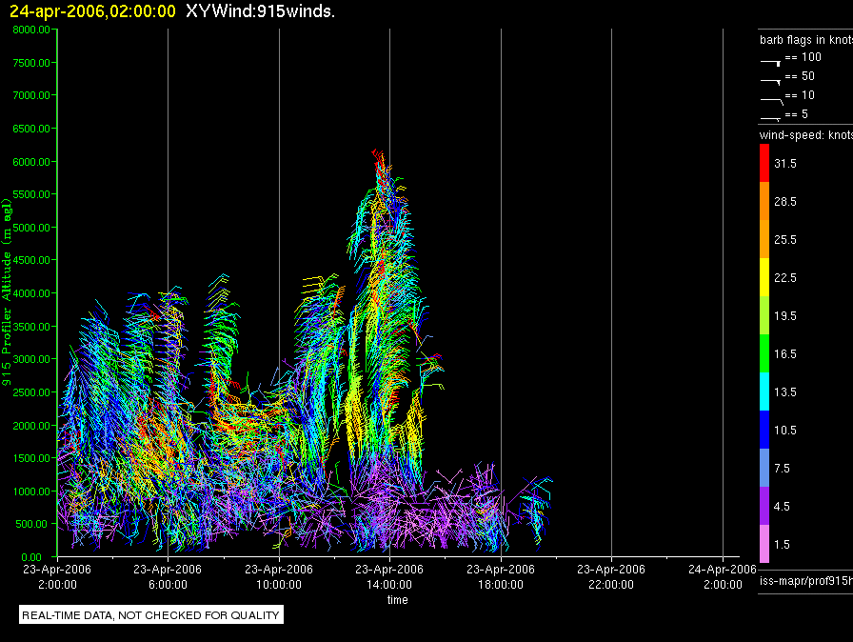Click the XYWind:915winds plot title
Image resolution: width=853 pixels, height=642 pixels.
point(260,11)
